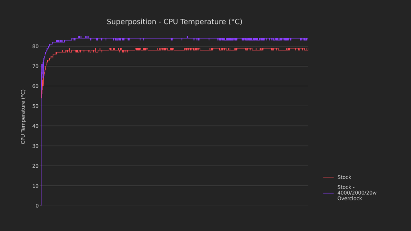The height and width of the screenshot is (231, 411).
Task: Click the red Stock legend line swatch
Action: tap(328, 177)
